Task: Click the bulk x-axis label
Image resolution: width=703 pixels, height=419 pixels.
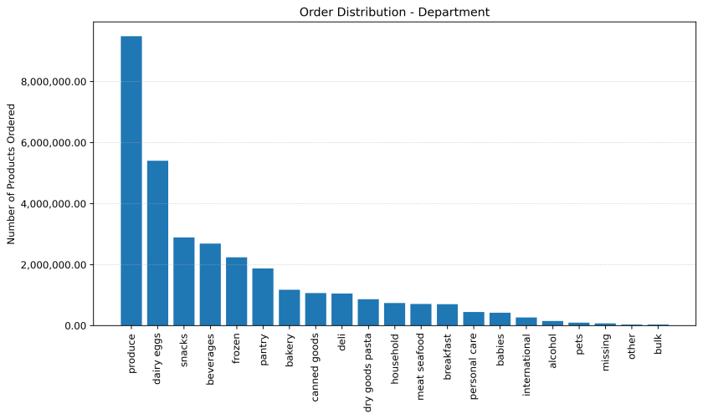Action: [x=659, y=345]
